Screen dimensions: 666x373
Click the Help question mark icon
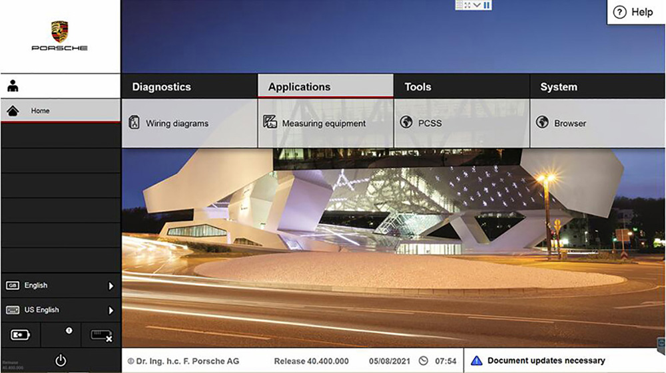[x=619, y=12]
